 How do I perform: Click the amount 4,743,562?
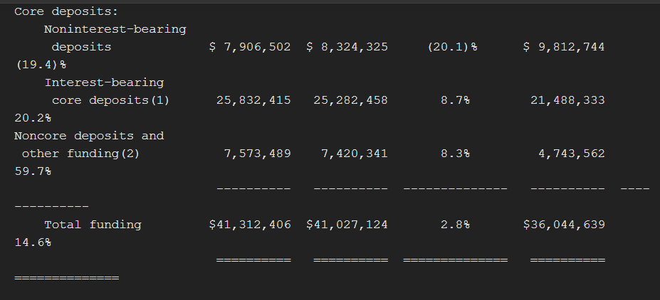(x=571, y=153)
